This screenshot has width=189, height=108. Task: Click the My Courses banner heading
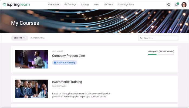click(x=25, y=23)
